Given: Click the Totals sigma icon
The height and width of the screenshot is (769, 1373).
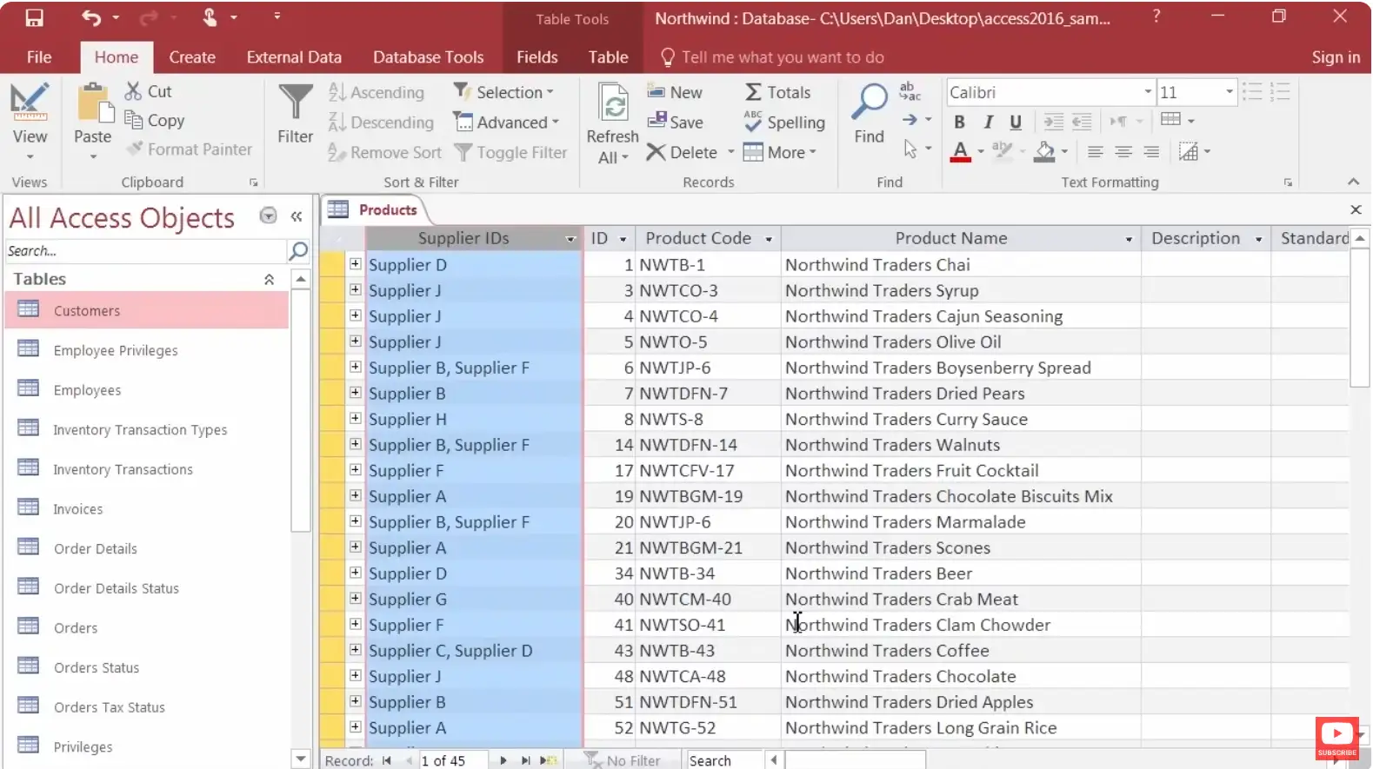Looking at the screenshot, I should [x=753, y=92].
